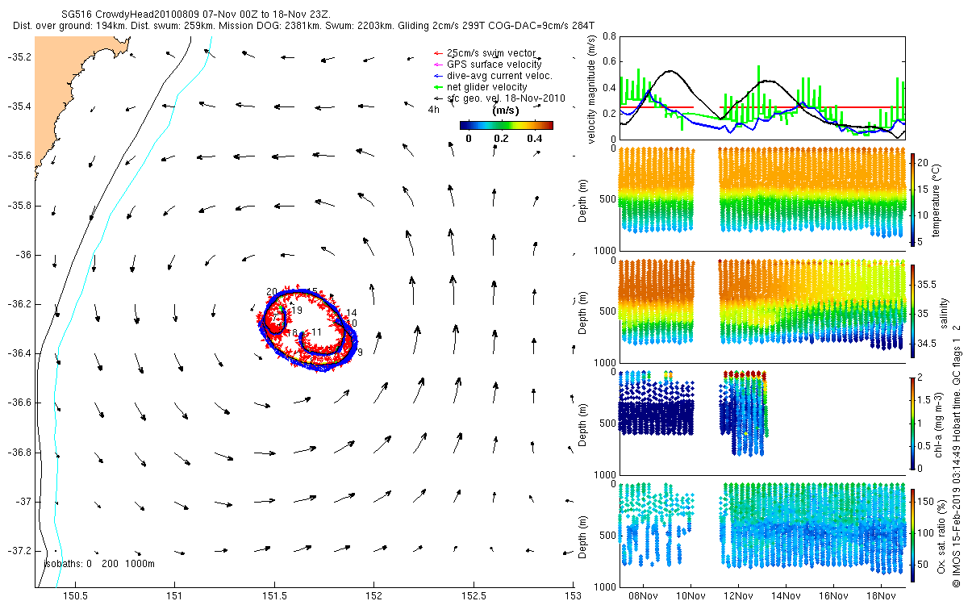The image size is (968, 605).
Task: Click the horizontal (m/s) velocity colorbar
Action: point(506,125)
